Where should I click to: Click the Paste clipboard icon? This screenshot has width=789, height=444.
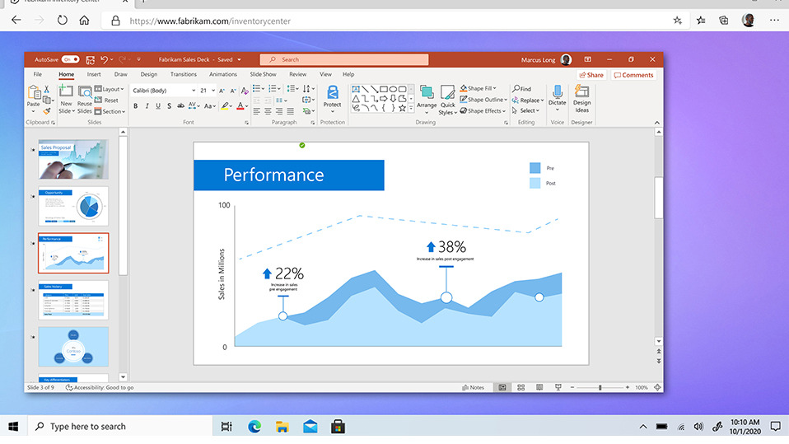[33, 92]
